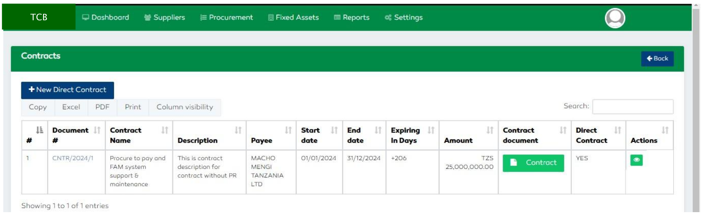
Task: Sort by the # column icon
Action: (39, 130)
